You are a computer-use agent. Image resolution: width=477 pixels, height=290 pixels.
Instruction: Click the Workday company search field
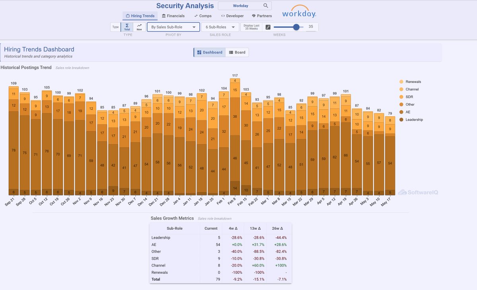pos(245,6)
